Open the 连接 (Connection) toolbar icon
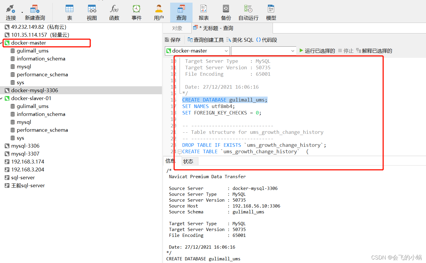This screenshot has height=263, width=426. click(x=11, y=12)
